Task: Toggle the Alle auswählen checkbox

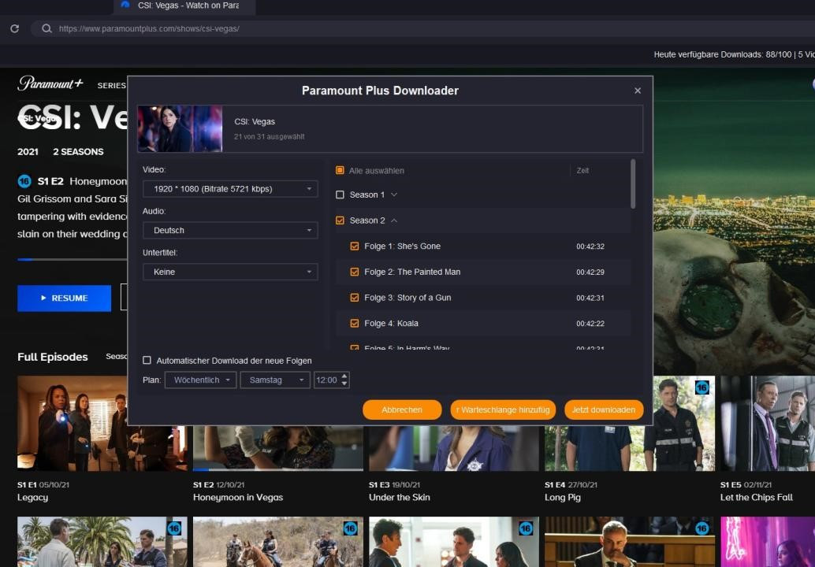Action: [340, 170]
